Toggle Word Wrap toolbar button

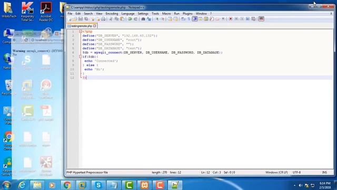pos(183,19)
